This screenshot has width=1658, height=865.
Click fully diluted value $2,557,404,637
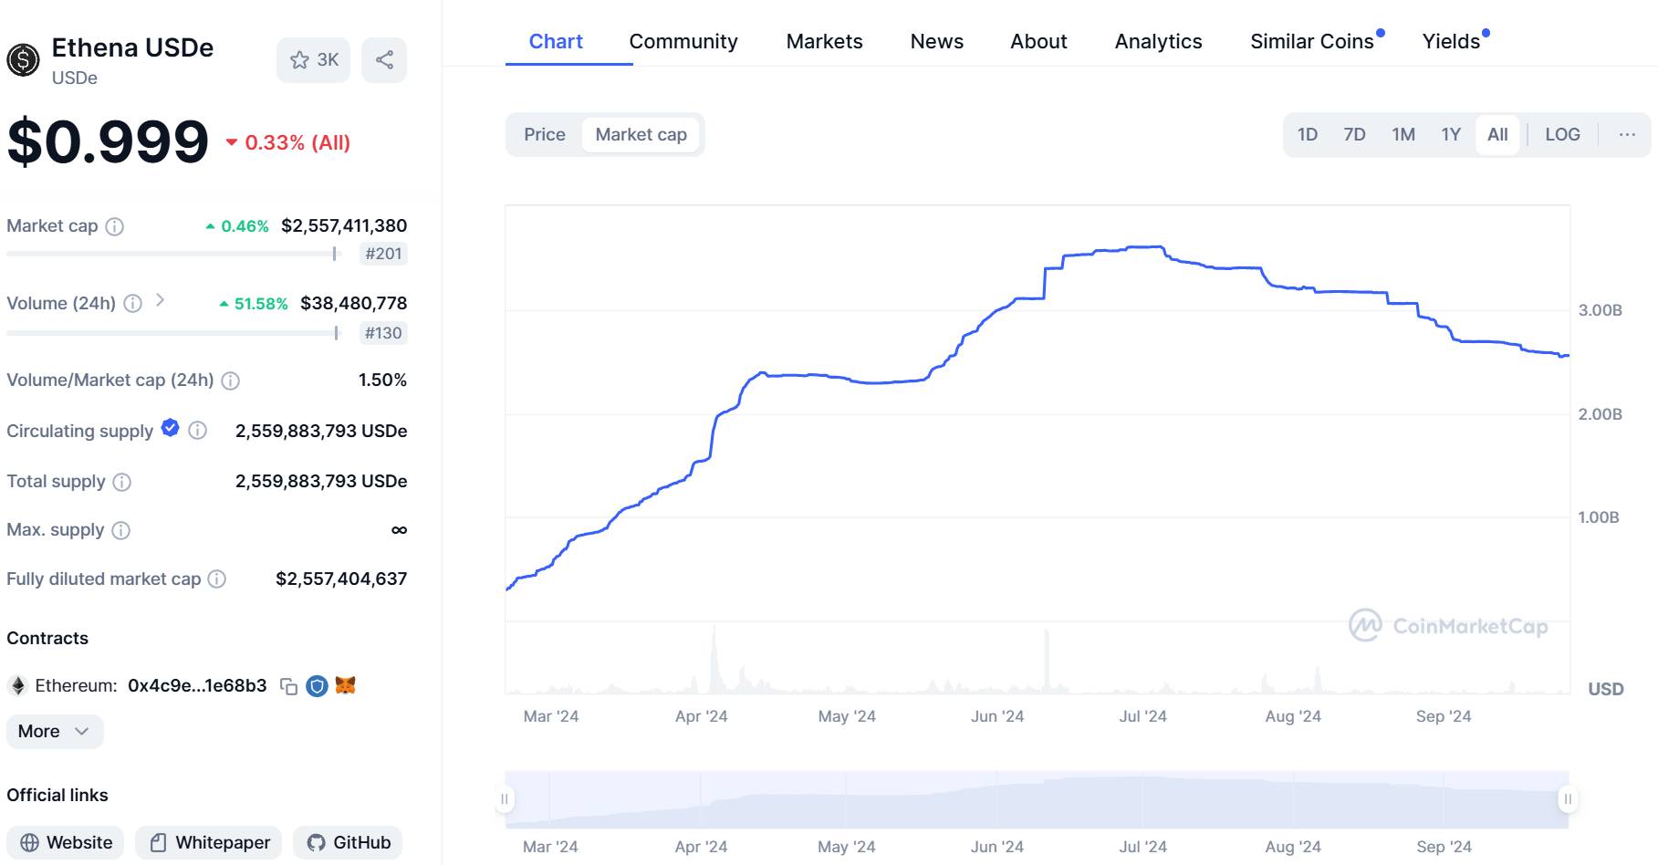[x=341, y=578]
